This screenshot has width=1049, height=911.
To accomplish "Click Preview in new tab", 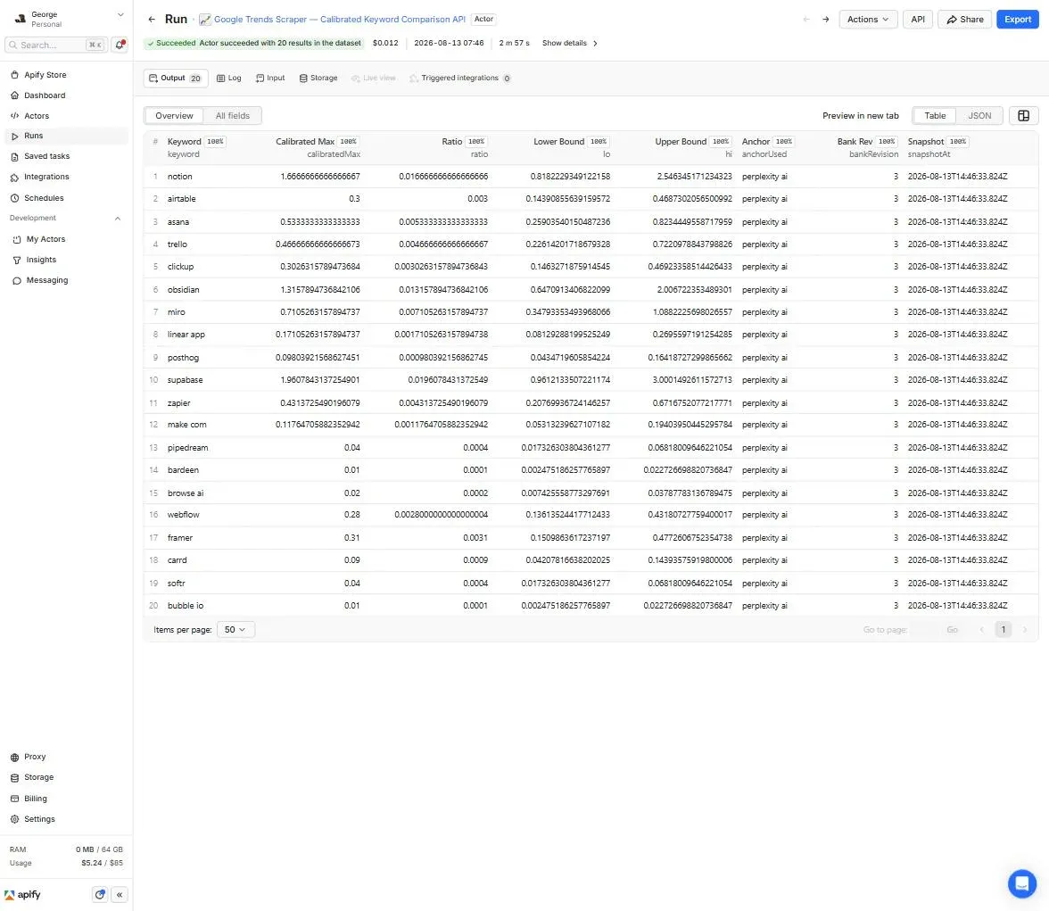I will pos(860,116).
